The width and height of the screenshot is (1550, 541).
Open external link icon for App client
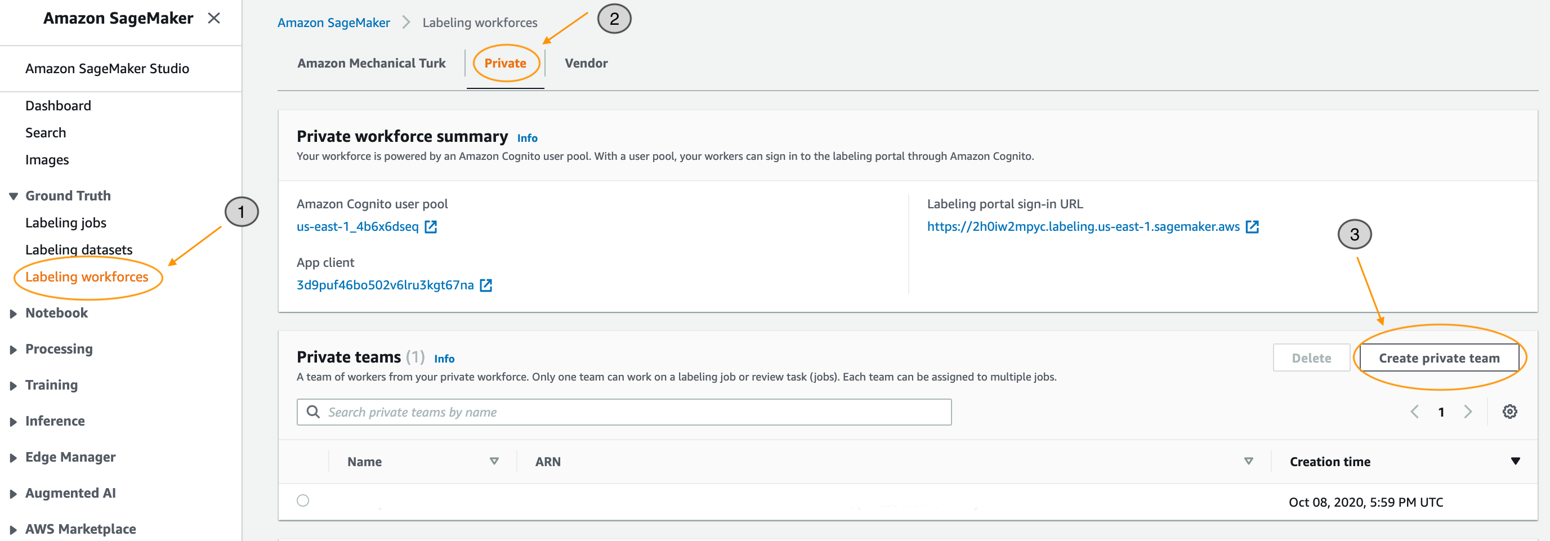(486, 285)
